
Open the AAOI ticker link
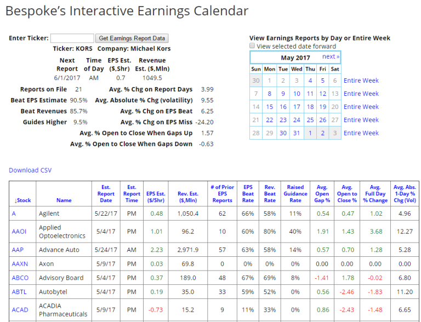(19, 232)
